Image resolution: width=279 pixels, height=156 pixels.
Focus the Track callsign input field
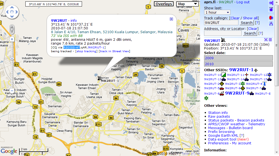click(x=221, y=23)
